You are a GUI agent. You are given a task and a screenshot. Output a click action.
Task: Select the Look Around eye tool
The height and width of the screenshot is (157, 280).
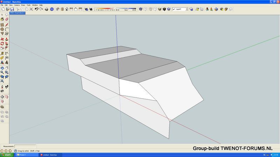click(2, 91)
